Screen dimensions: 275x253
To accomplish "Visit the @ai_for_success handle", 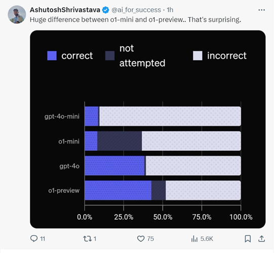I will click(136, 10).
